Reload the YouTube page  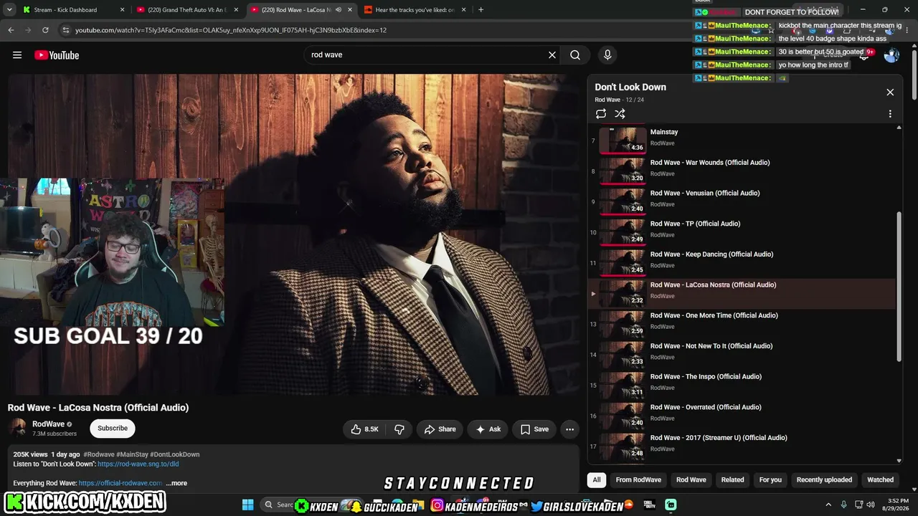pyautogui.click(x=45, y=30)
